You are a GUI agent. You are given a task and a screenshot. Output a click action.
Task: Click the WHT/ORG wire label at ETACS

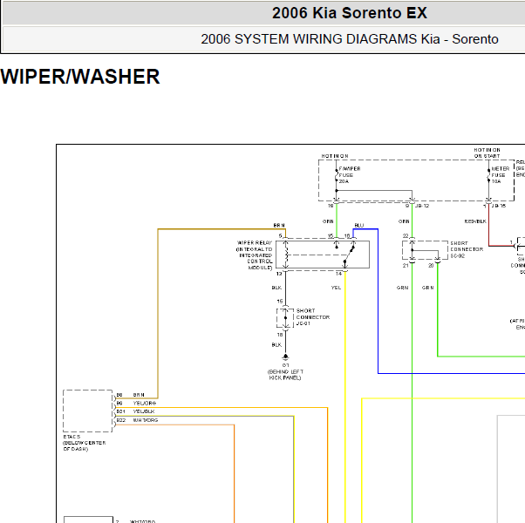[146, 420]
